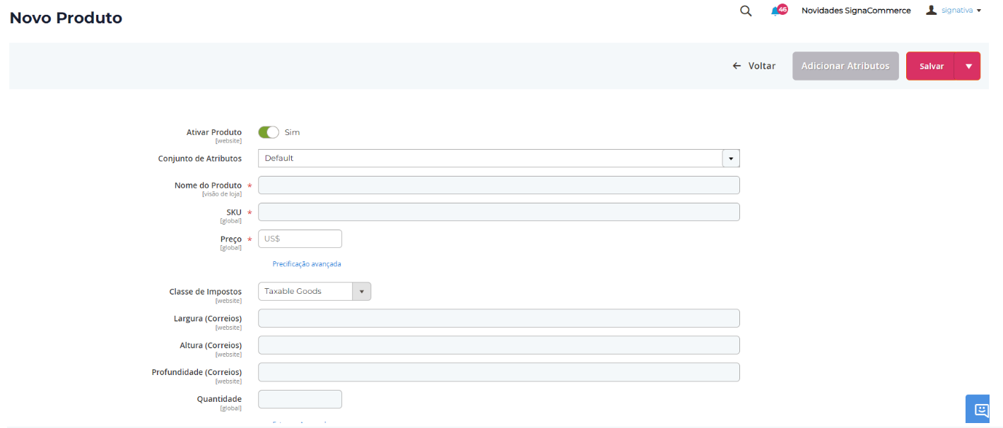The height and width of the screenshot is (428, 1003).
Task: Expand the Salvar button dropdown arrow
Action: [968, 66]
